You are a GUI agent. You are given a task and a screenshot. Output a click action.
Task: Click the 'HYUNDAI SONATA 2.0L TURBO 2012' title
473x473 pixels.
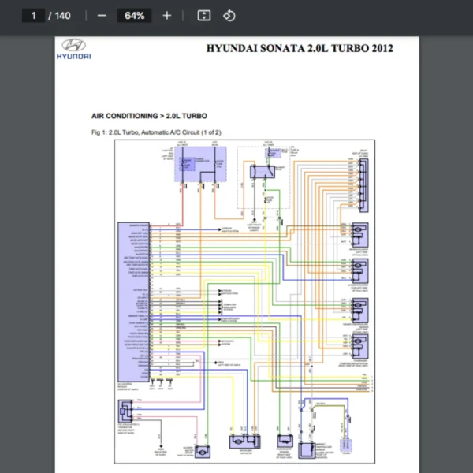(x=299, y=48)
